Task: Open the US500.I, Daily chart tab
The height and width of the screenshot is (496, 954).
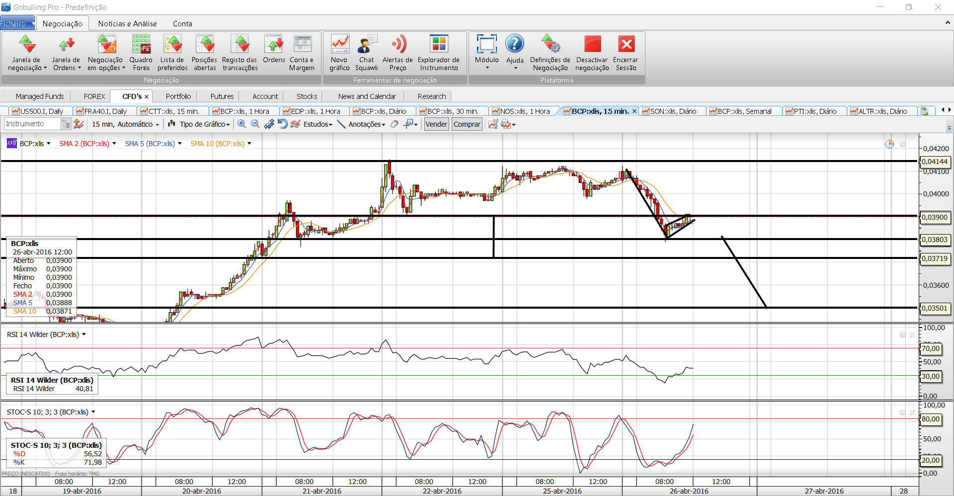Action: (x=38, y=111)
